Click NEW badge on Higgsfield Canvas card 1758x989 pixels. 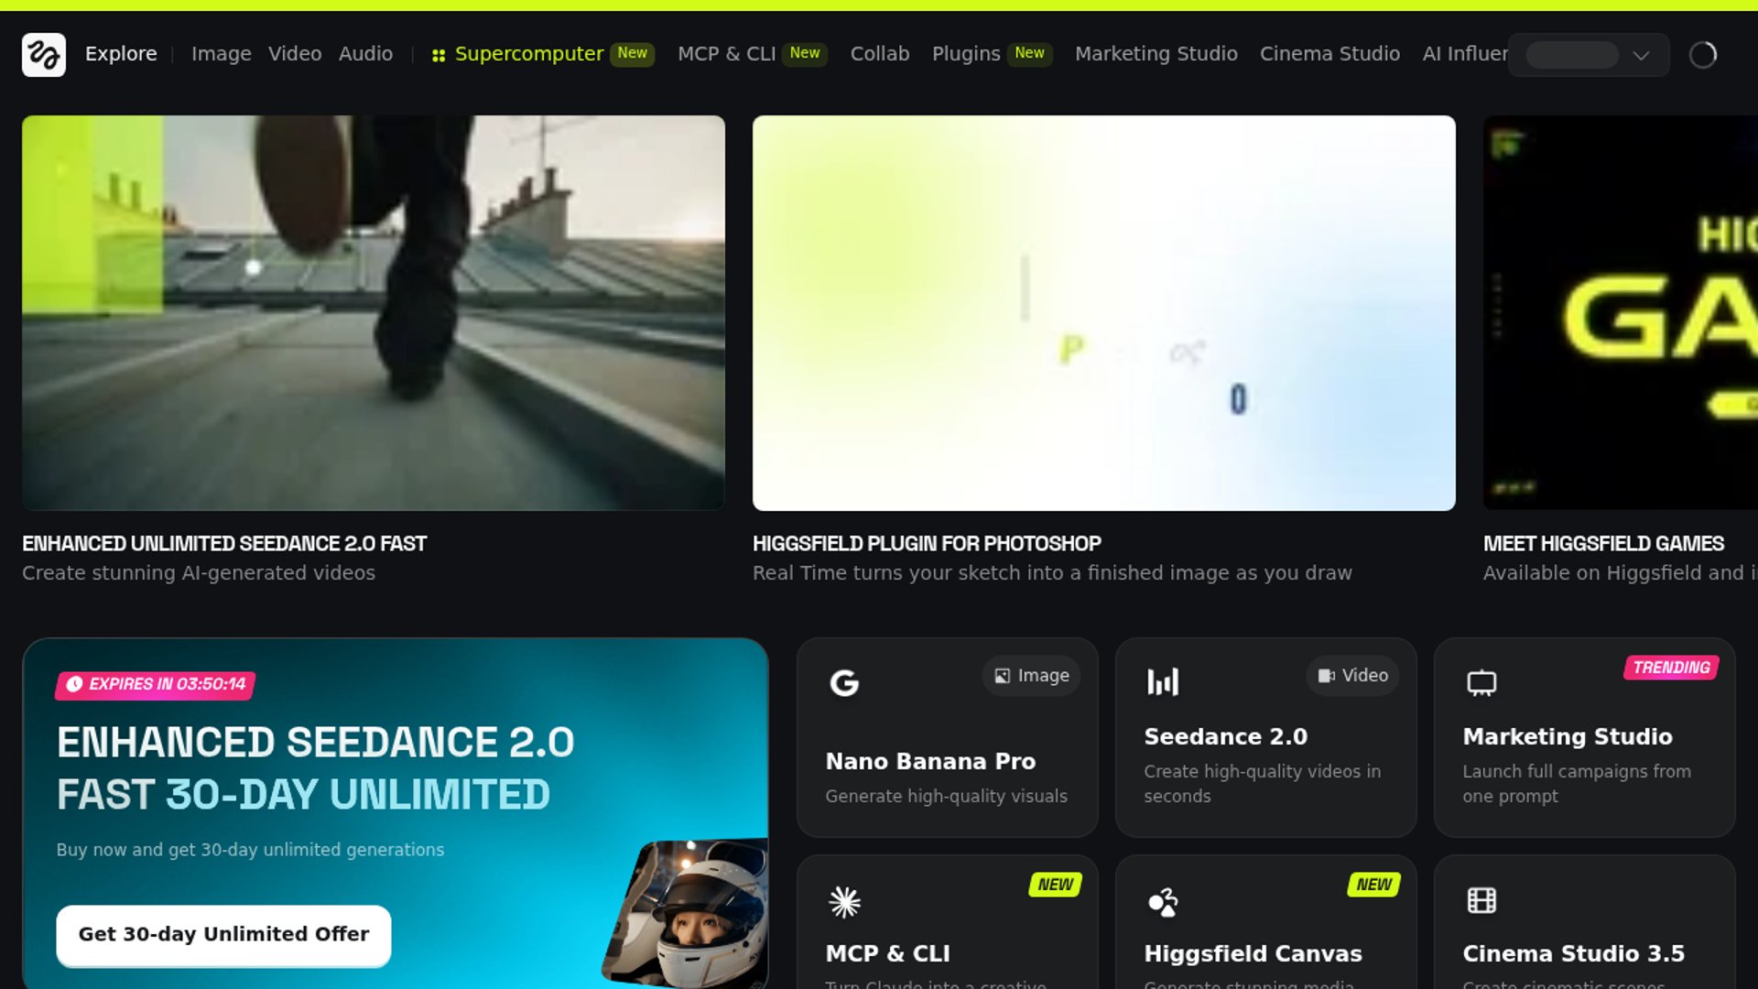pyautogui.click(x=1373, y=885)
